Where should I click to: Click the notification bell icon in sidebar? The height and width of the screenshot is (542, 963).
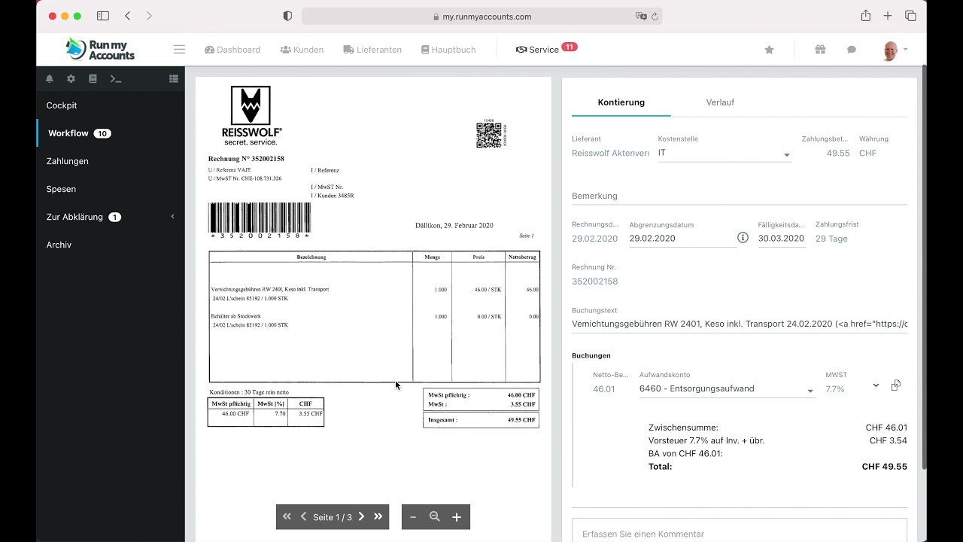[50, 78]
